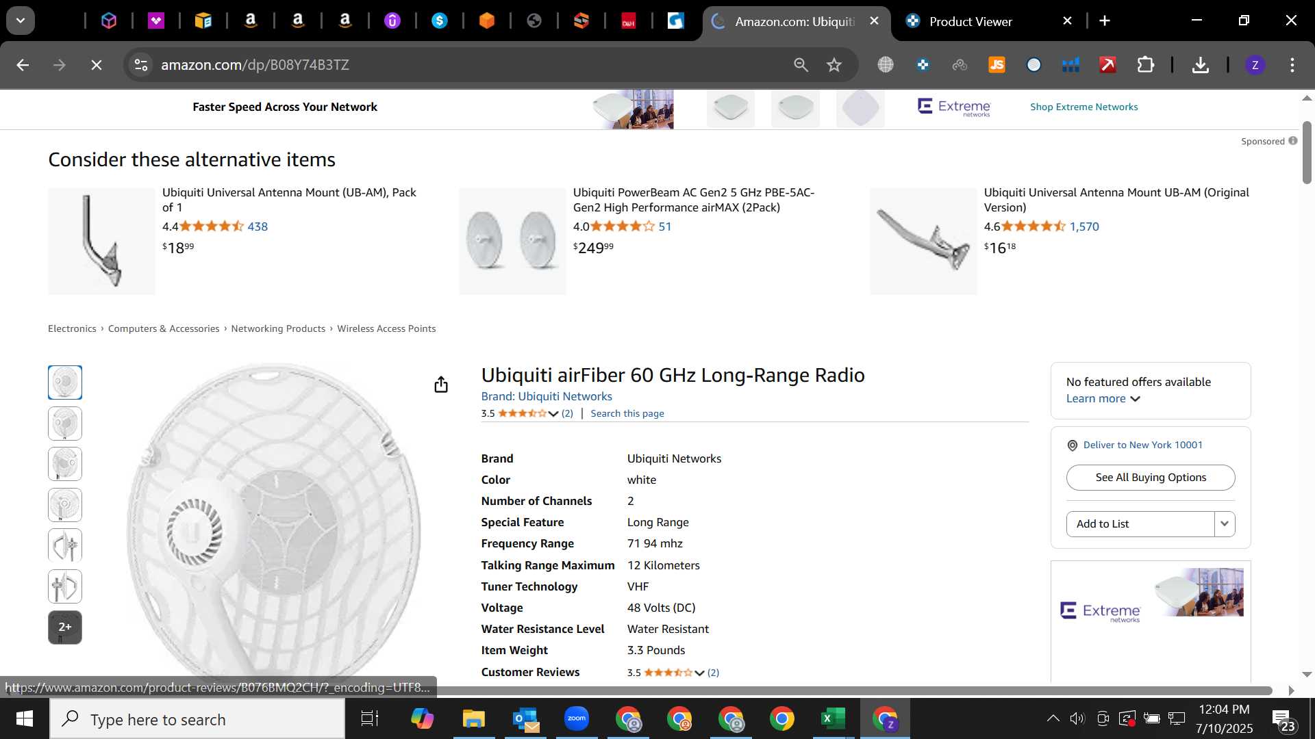Open the Add to List dropdown arrow
The width and height of the screenshot is (1315, 739).
pos(1225,524)
